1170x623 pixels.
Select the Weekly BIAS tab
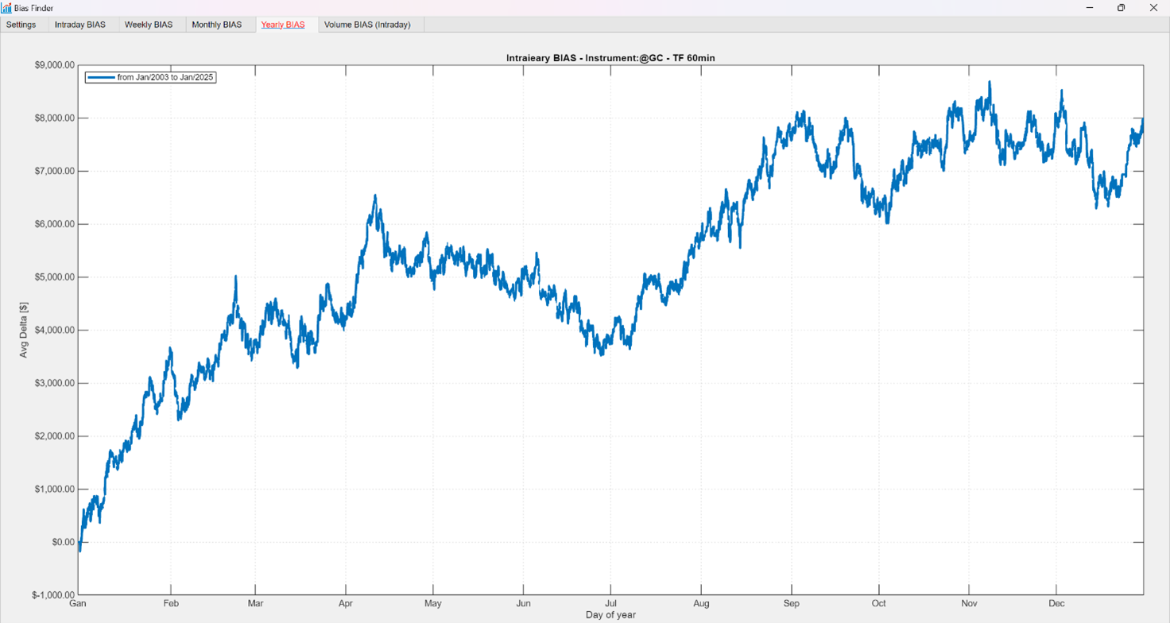point(148,25)
